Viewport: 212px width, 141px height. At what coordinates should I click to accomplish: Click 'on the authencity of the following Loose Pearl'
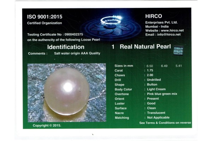pyautogui.click(x=64, y=40)
